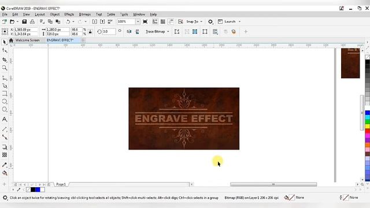Click the horizontal scrollbar thumb

pos(273,184)
